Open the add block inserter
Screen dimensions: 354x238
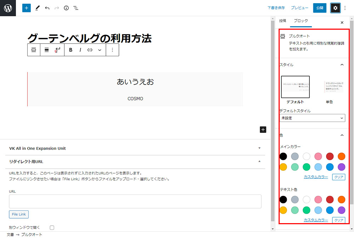pos(27,8)
